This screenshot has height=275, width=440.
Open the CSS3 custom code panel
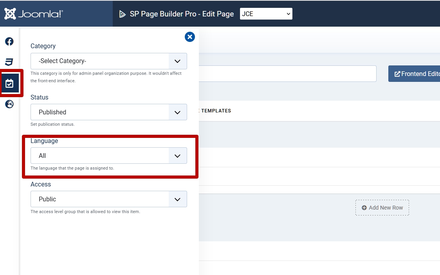pos(9,62)
